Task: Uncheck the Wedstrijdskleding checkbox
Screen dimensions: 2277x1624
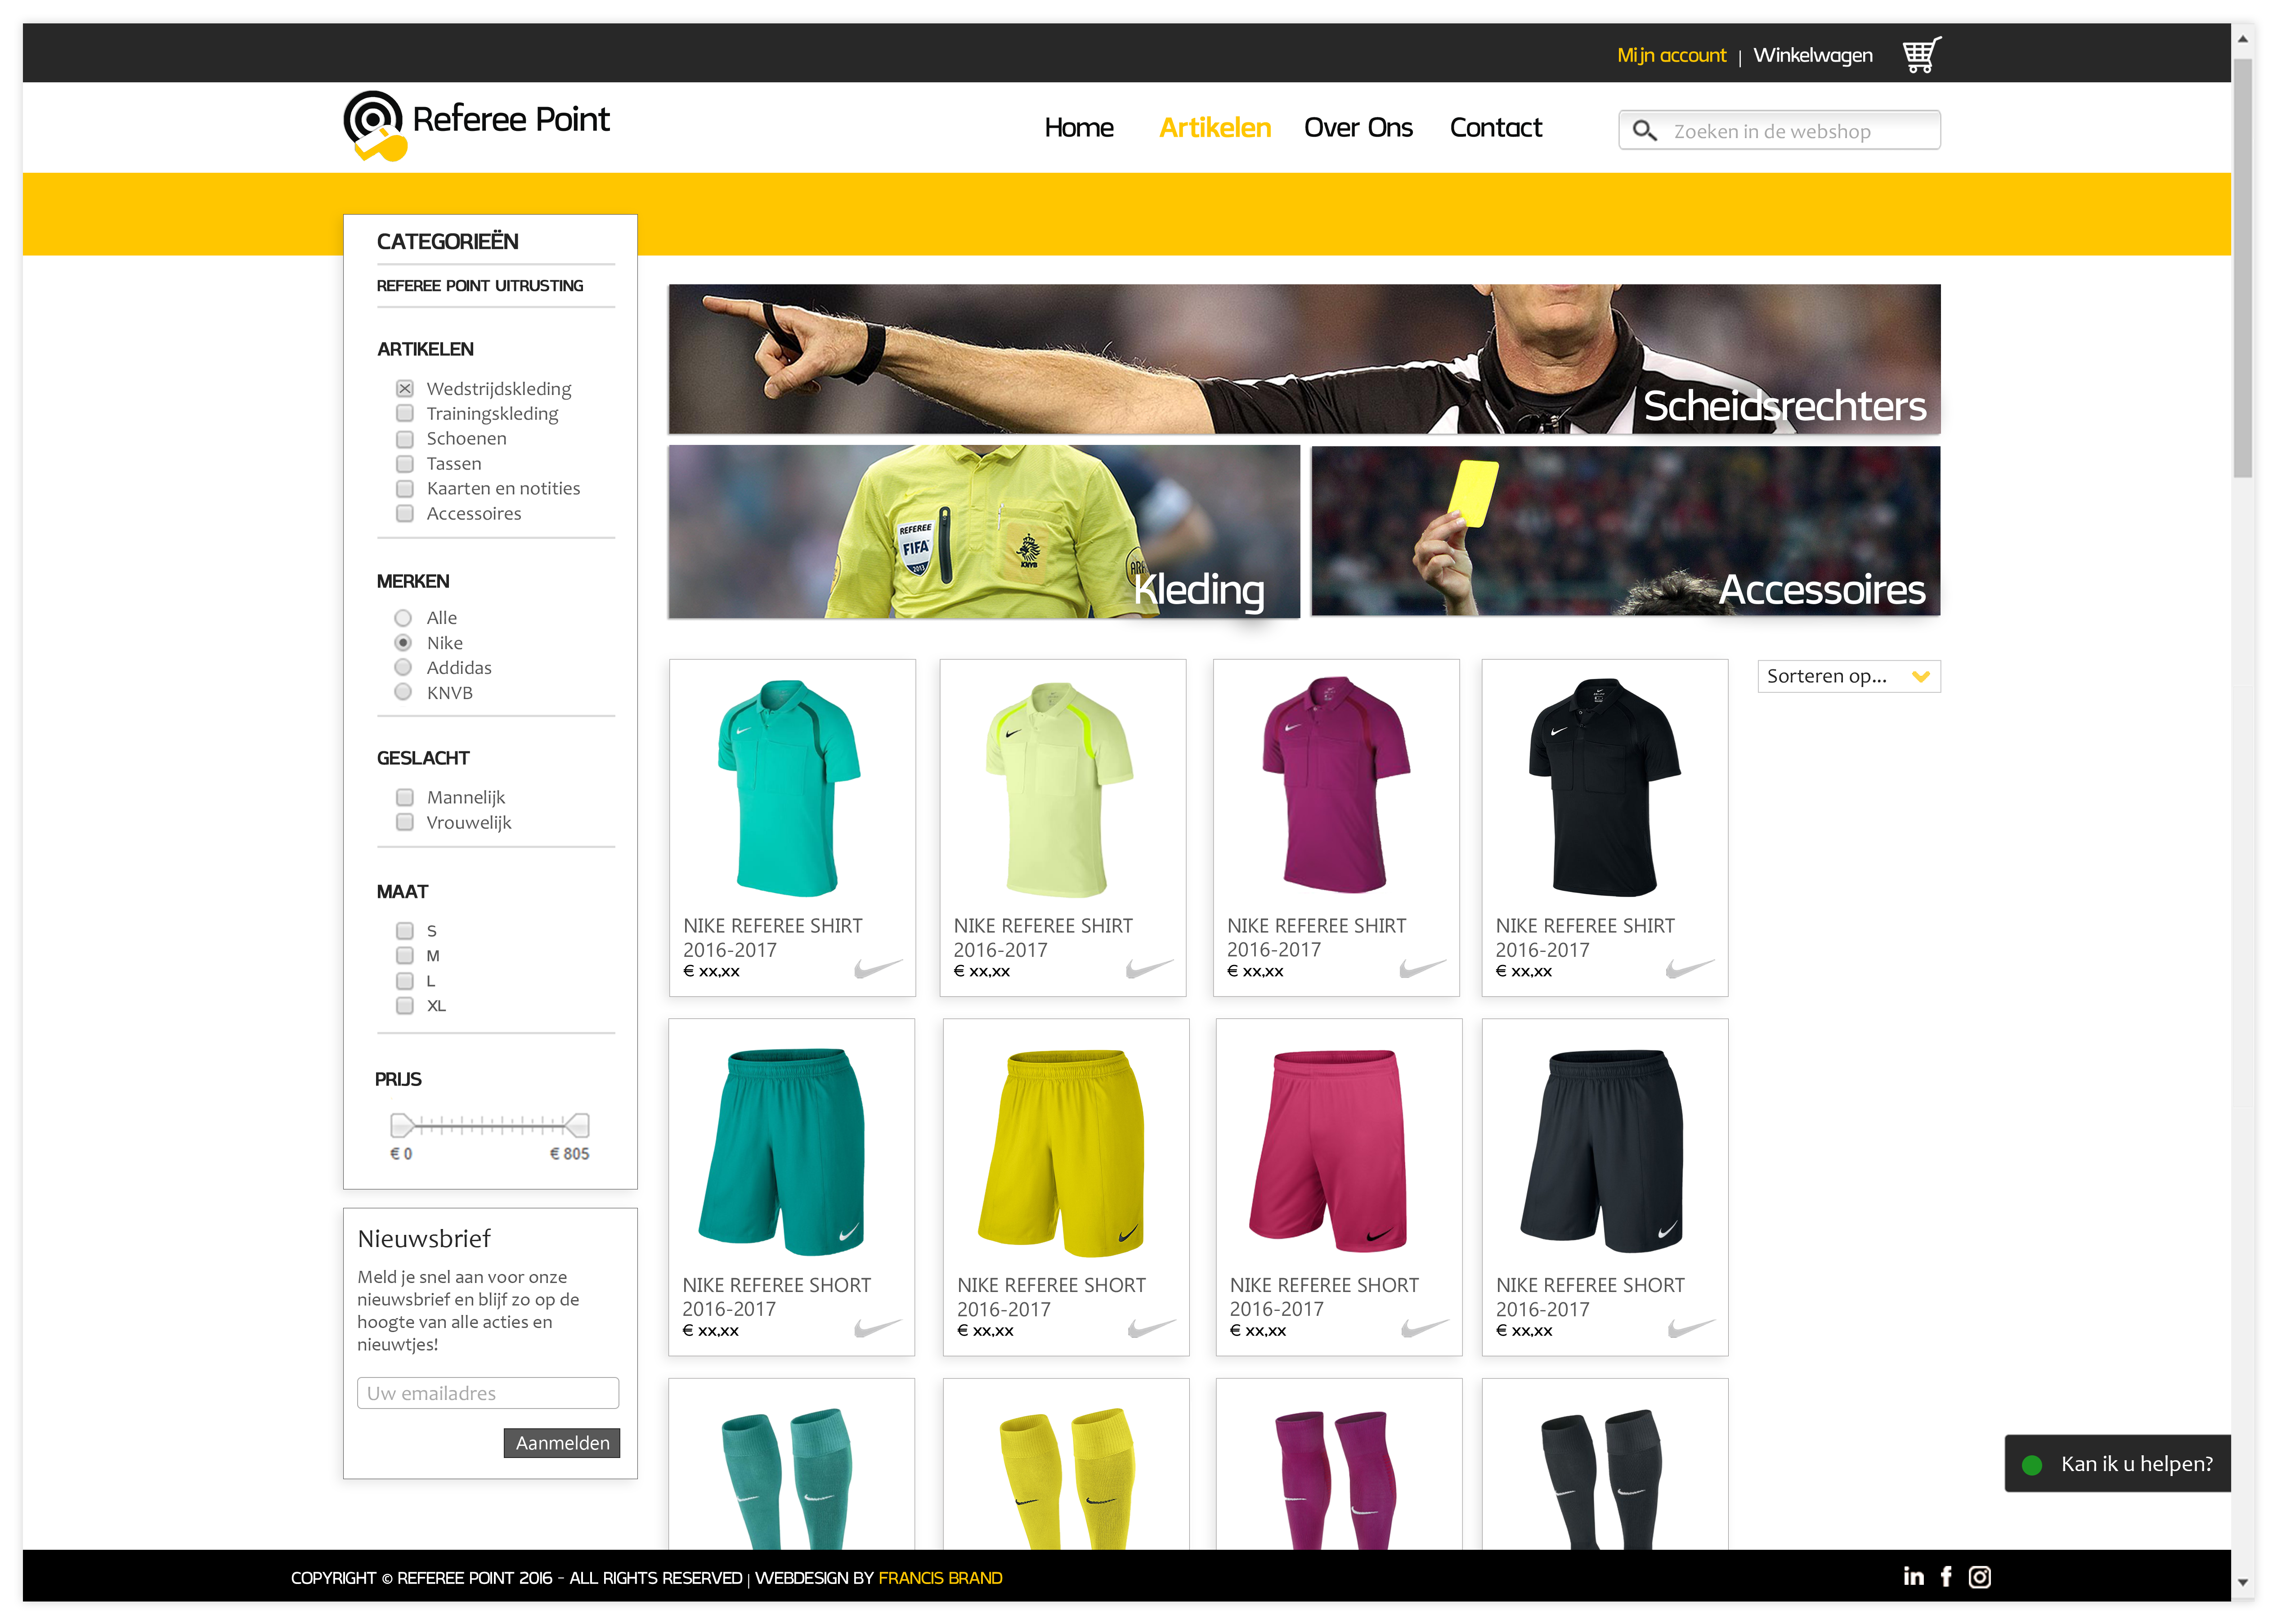Action: [404, 389]
